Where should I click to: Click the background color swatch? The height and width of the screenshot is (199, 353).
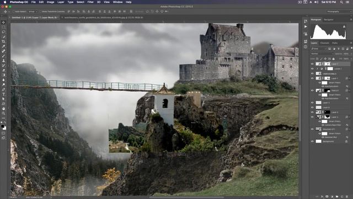pyautogui.click(x=4, y=128)
